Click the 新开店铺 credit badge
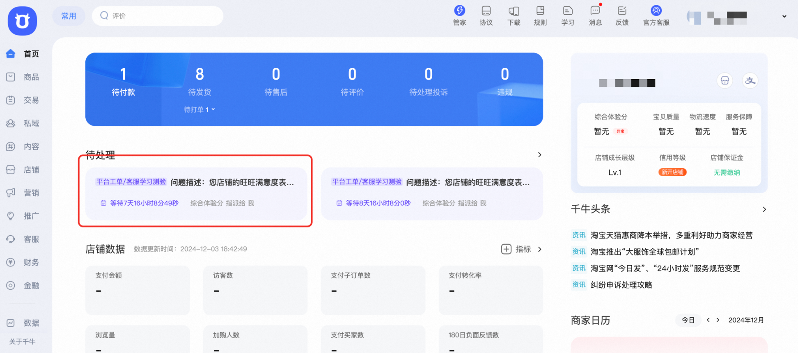798x353 pixels. [x=672, y=172]
